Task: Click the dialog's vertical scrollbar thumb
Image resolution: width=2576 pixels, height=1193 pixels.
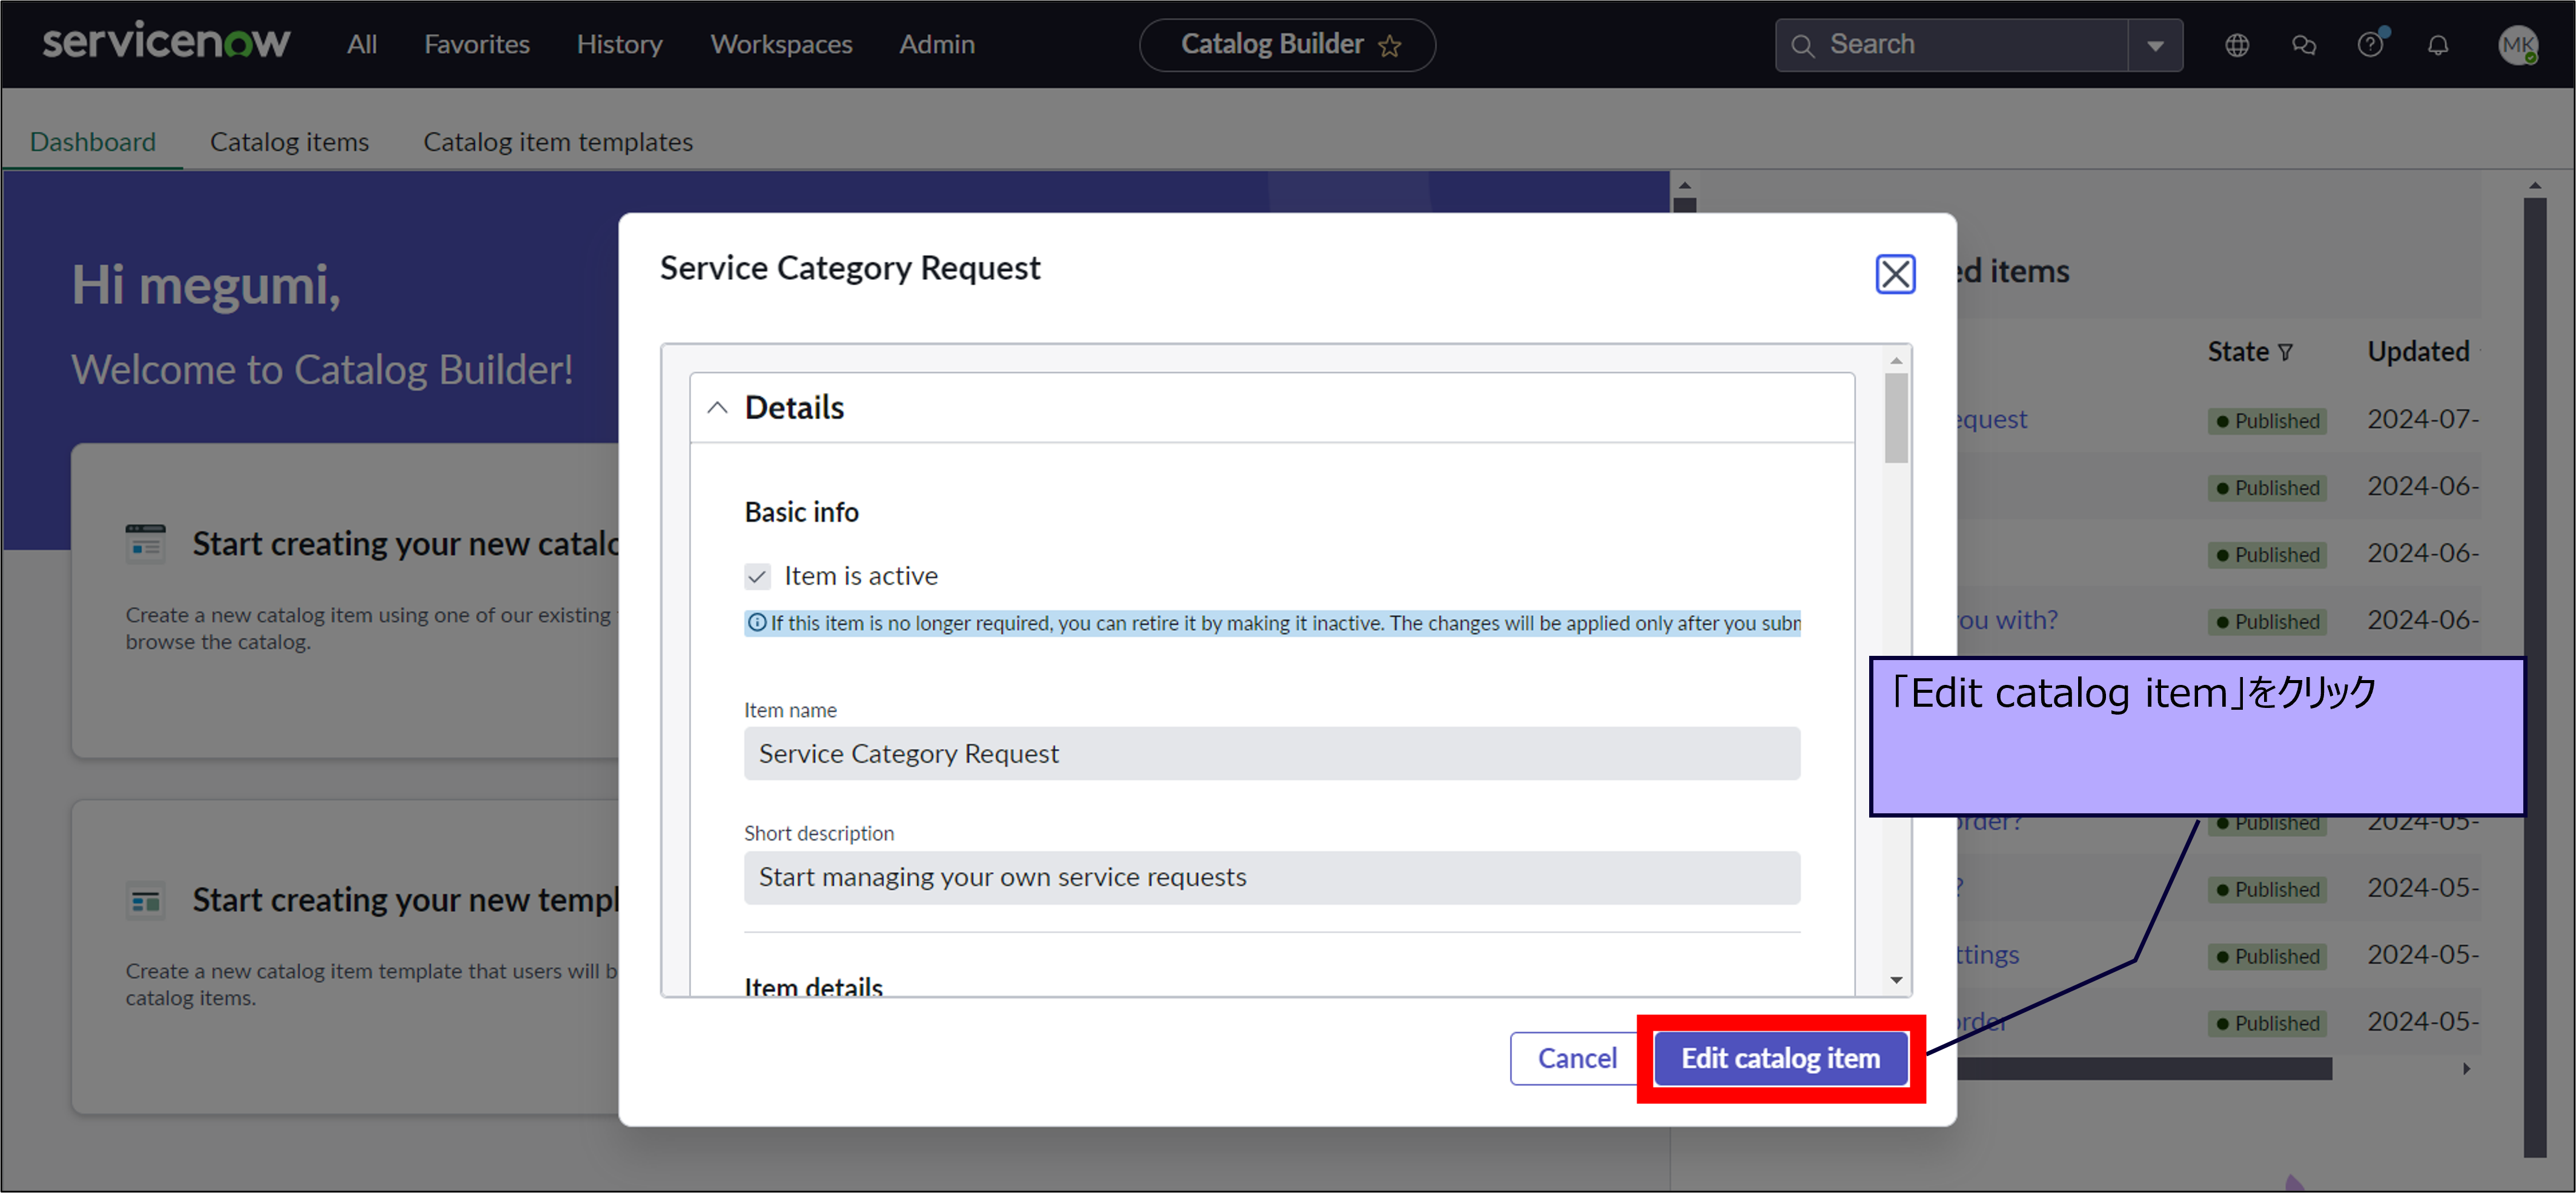Action: click(1895, 418)
